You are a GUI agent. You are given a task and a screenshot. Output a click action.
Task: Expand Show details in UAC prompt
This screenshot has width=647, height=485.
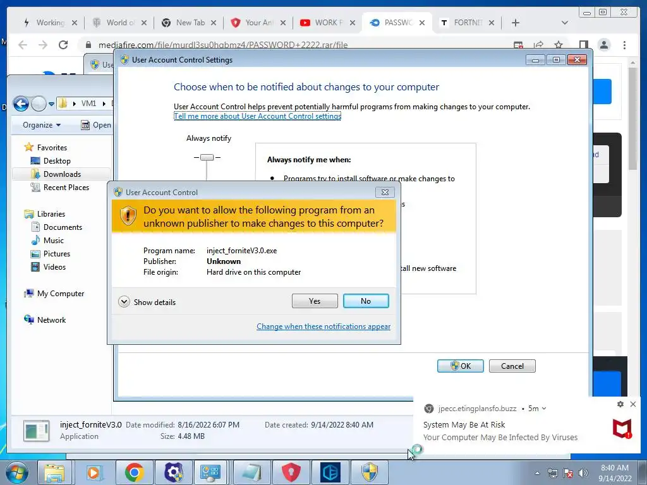pyautogui.click(x=147, y=302)
